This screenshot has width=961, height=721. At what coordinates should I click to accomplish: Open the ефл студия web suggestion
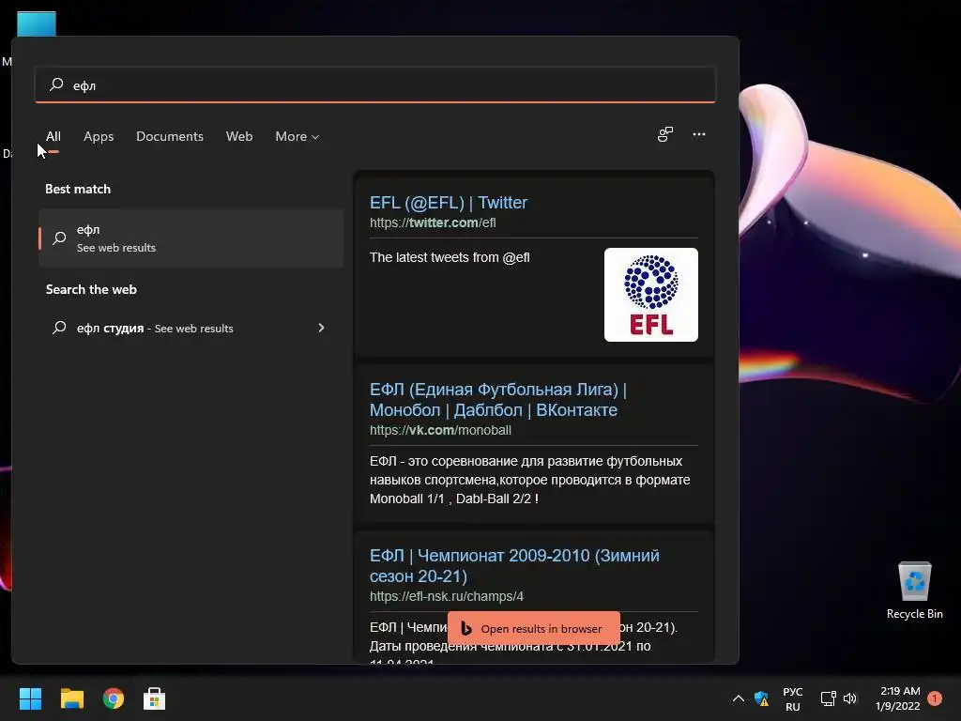pyautogui.click(x=191, y=328)
